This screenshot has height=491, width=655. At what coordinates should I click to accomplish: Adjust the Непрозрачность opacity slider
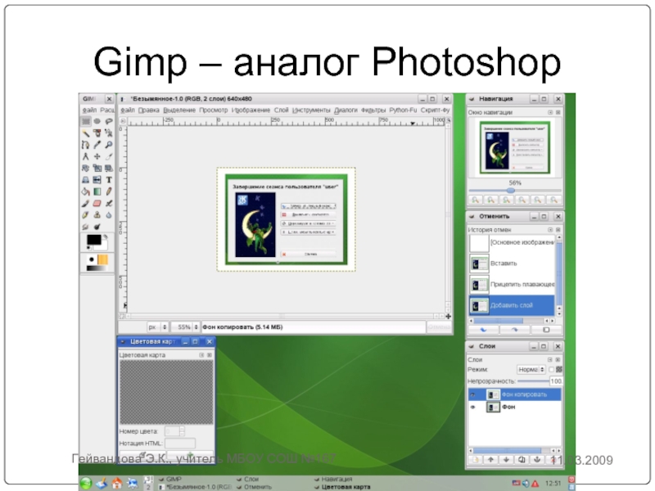click(x=533, y=381)
